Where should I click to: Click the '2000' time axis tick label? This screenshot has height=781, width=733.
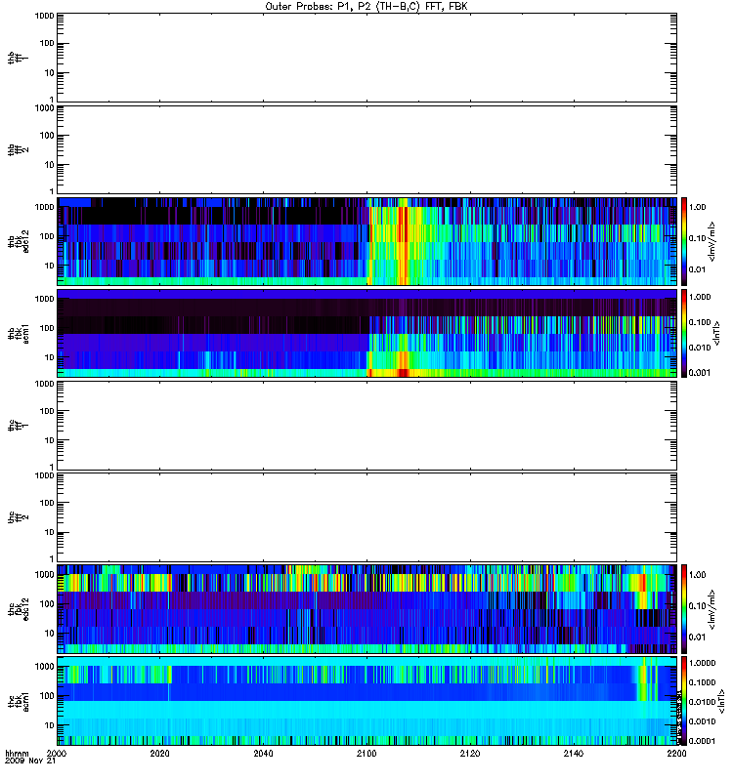pos(57,753)
